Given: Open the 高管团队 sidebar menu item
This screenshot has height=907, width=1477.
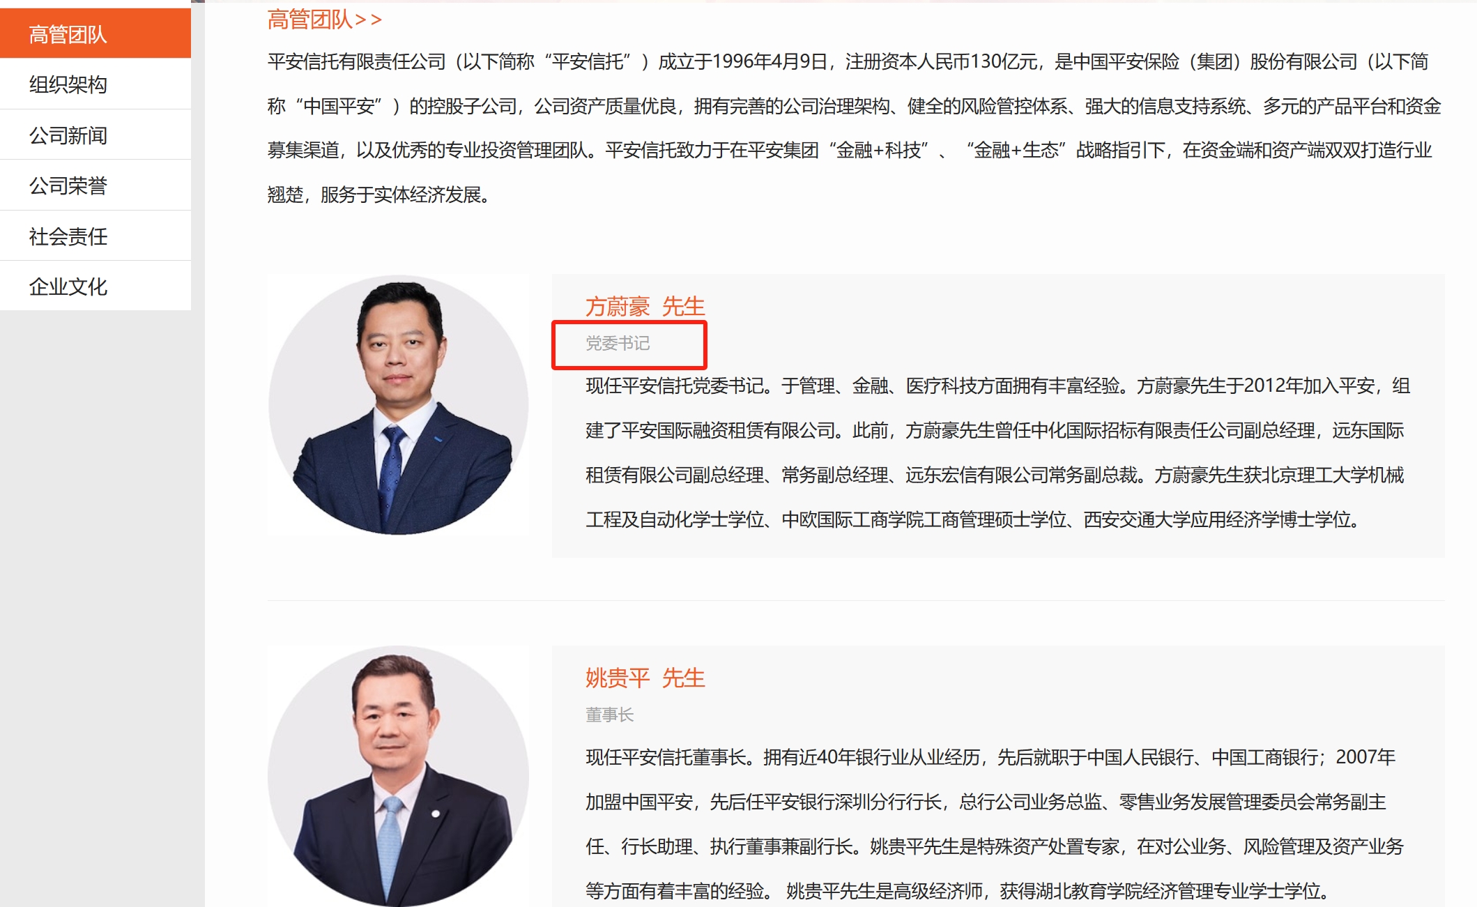Looking at the screenshot, I should [95, 33].
